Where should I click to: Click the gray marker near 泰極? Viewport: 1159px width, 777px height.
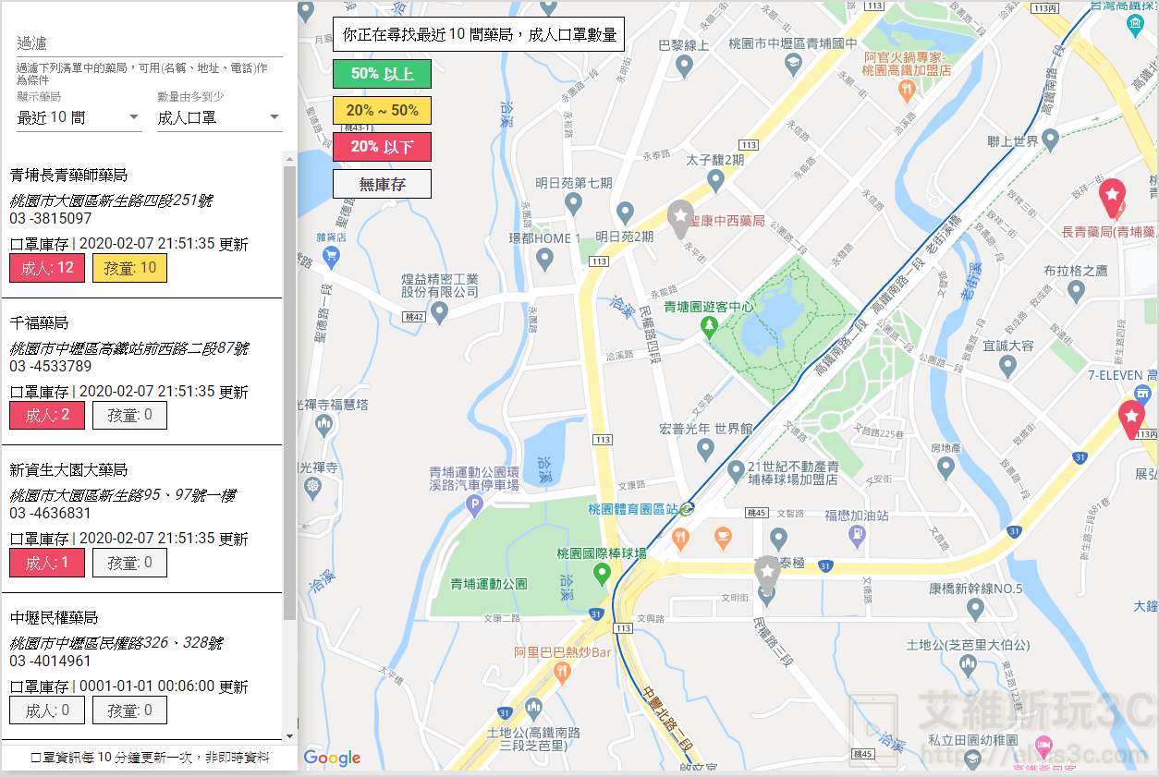tap(767, 570)
